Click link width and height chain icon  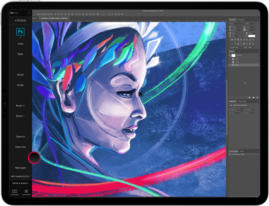coord(242,110)
